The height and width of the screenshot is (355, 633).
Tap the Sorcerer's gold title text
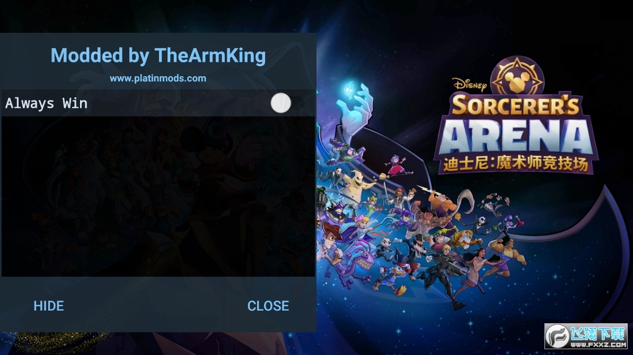coord(515,105)
